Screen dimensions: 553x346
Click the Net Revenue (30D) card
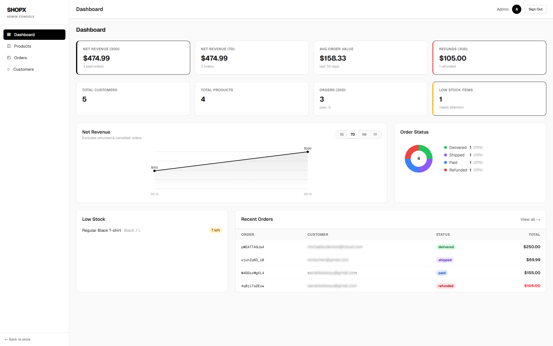133,58
